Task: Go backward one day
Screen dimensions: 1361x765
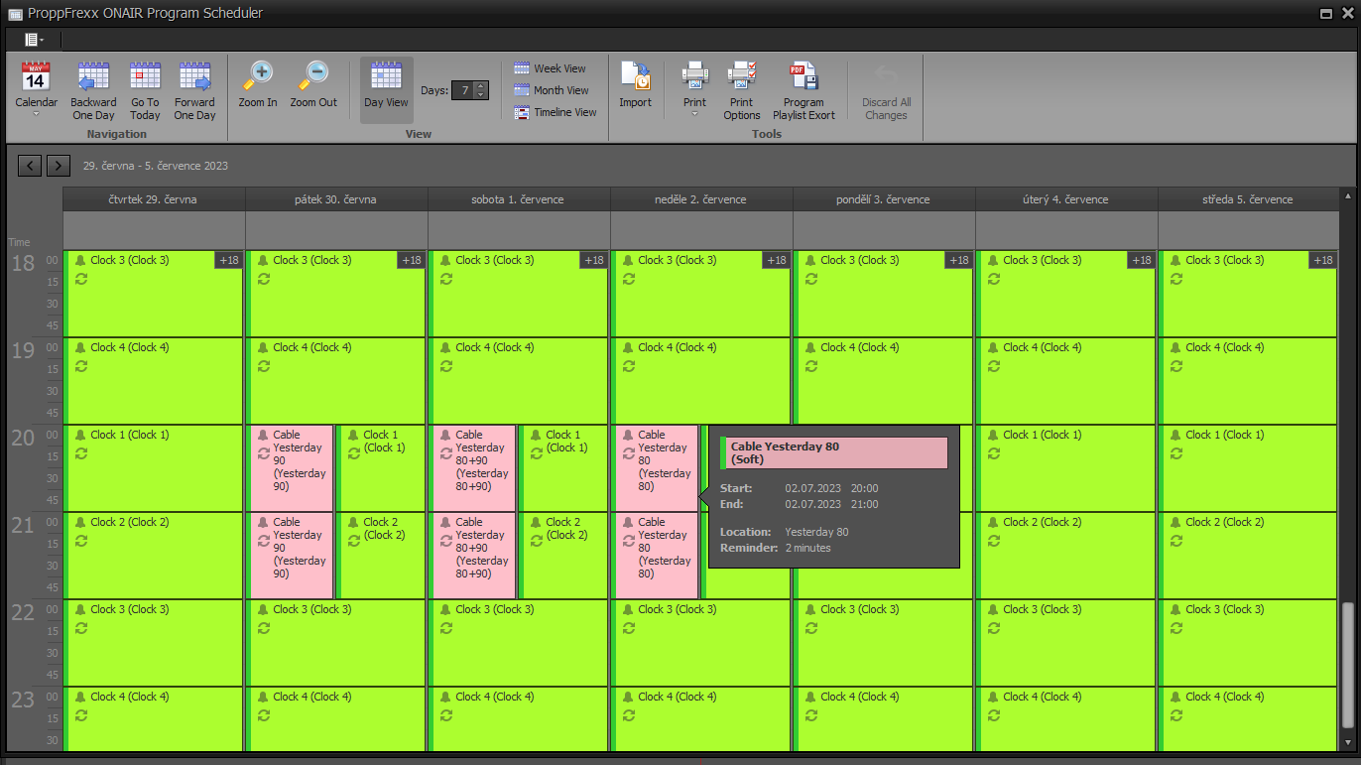Action: pos(93,89)
